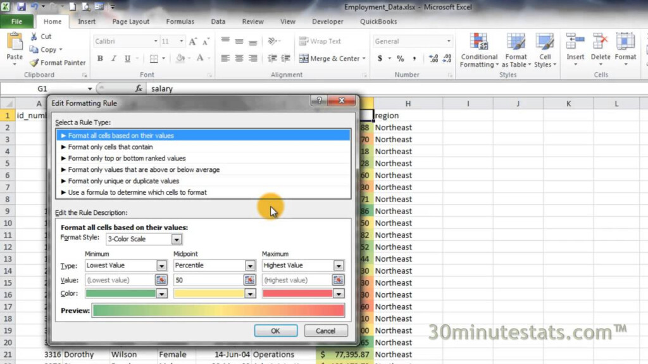Click the Cut scissors icon
Image resolution: width=648 pixels, height=364 pixels.
34,37
